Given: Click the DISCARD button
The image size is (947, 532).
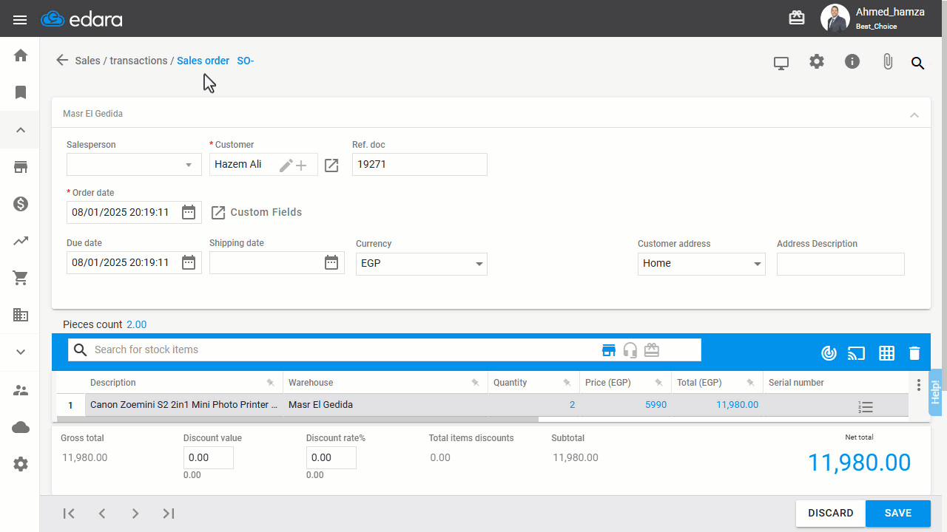Looking at the screenshot, I should click(831, 514).
